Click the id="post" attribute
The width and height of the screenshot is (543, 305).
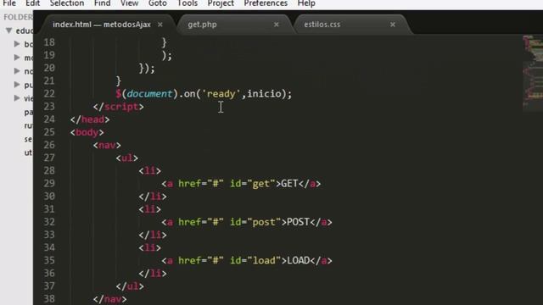[255, 222]
